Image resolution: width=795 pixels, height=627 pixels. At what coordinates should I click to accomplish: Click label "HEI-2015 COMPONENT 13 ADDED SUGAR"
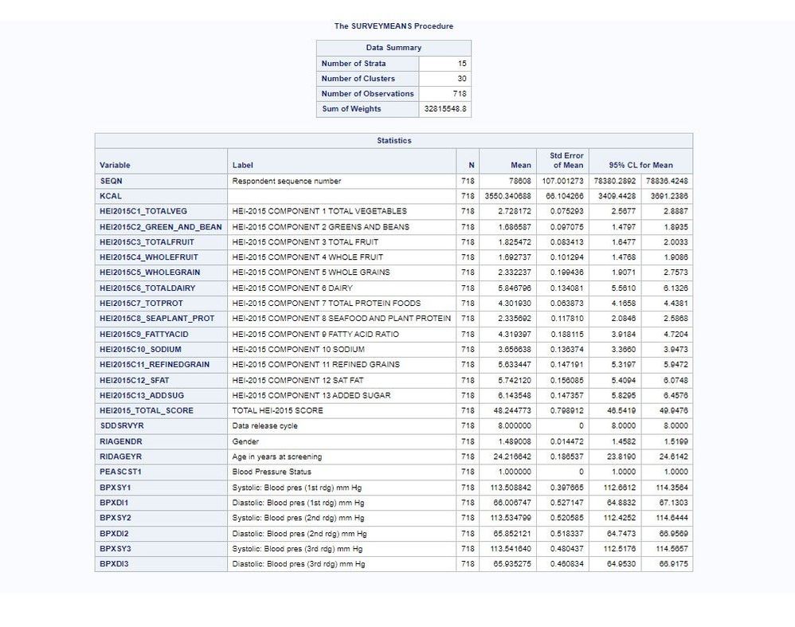tap(311, 396)
